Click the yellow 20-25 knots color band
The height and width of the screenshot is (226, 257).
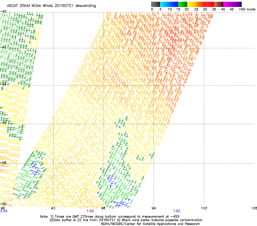click(192, 4)
